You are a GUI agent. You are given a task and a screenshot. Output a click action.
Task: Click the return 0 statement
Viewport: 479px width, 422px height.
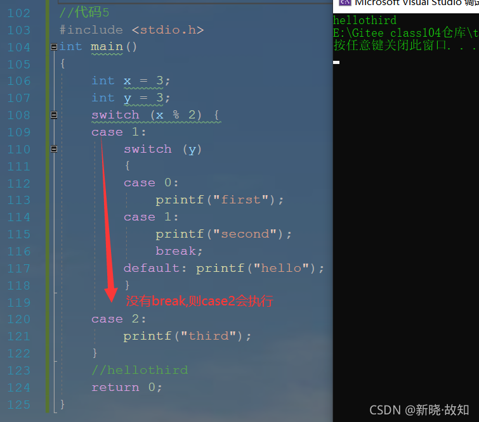point(127,387)
